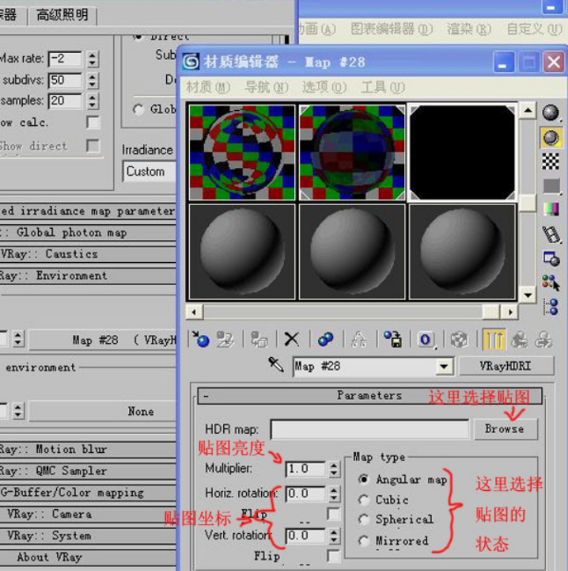Click the Max rate spinner arrows
This screenshot has height=571, width=568.
[x=93, y=59]
